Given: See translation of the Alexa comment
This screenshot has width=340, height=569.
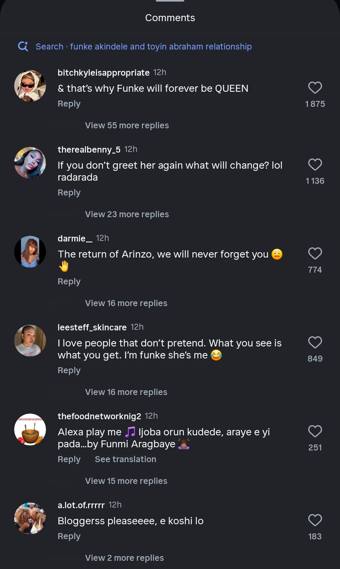Looking at the screenshot, I should pos(125,459).
